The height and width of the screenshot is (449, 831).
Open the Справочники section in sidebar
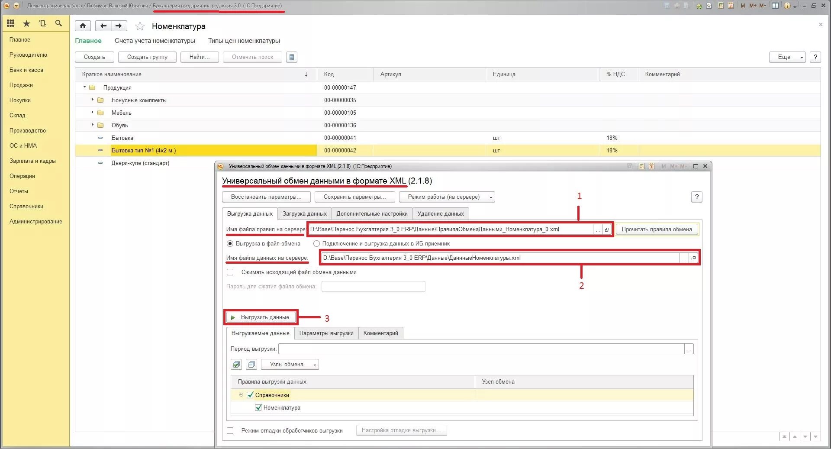point(26,207)
